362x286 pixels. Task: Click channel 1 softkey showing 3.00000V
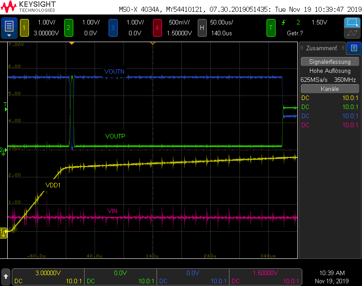tap(48, 277)
